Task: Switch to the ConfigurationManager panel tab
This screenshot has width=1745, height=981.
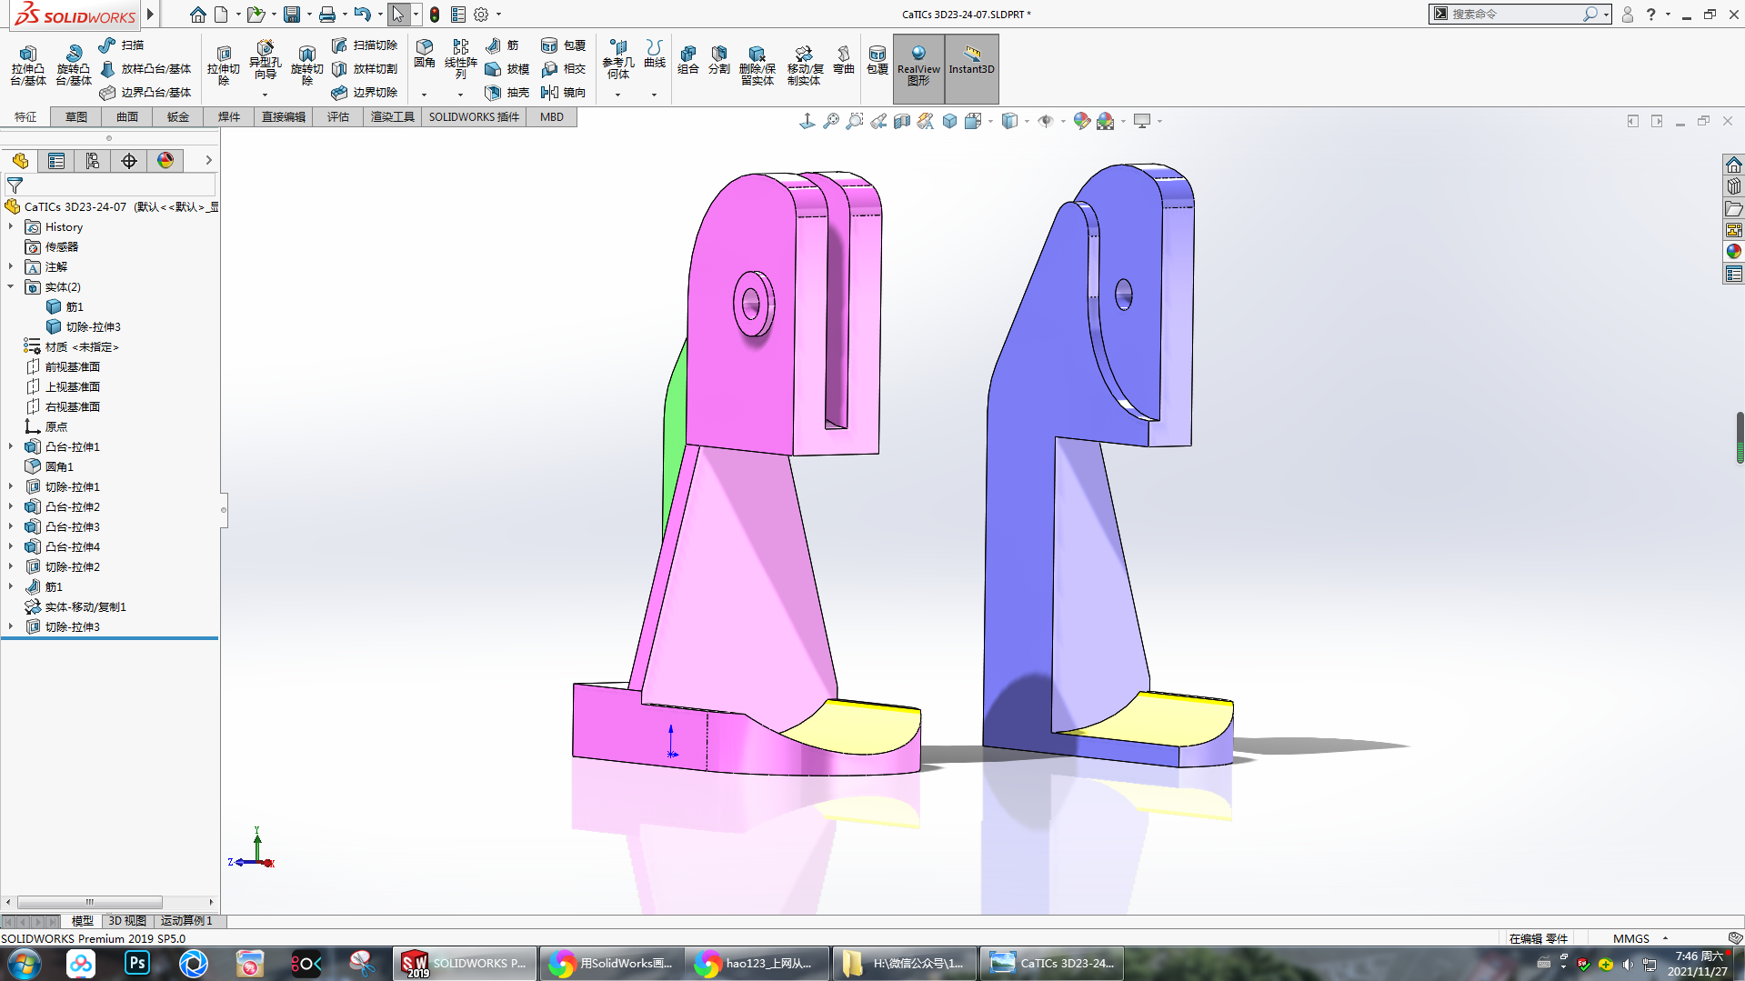Action: 93,161
